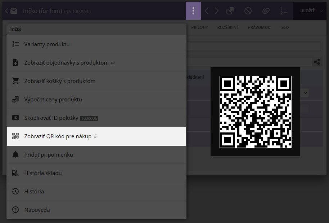
Task: Open product in new window icon
Action: pos(230,11)
